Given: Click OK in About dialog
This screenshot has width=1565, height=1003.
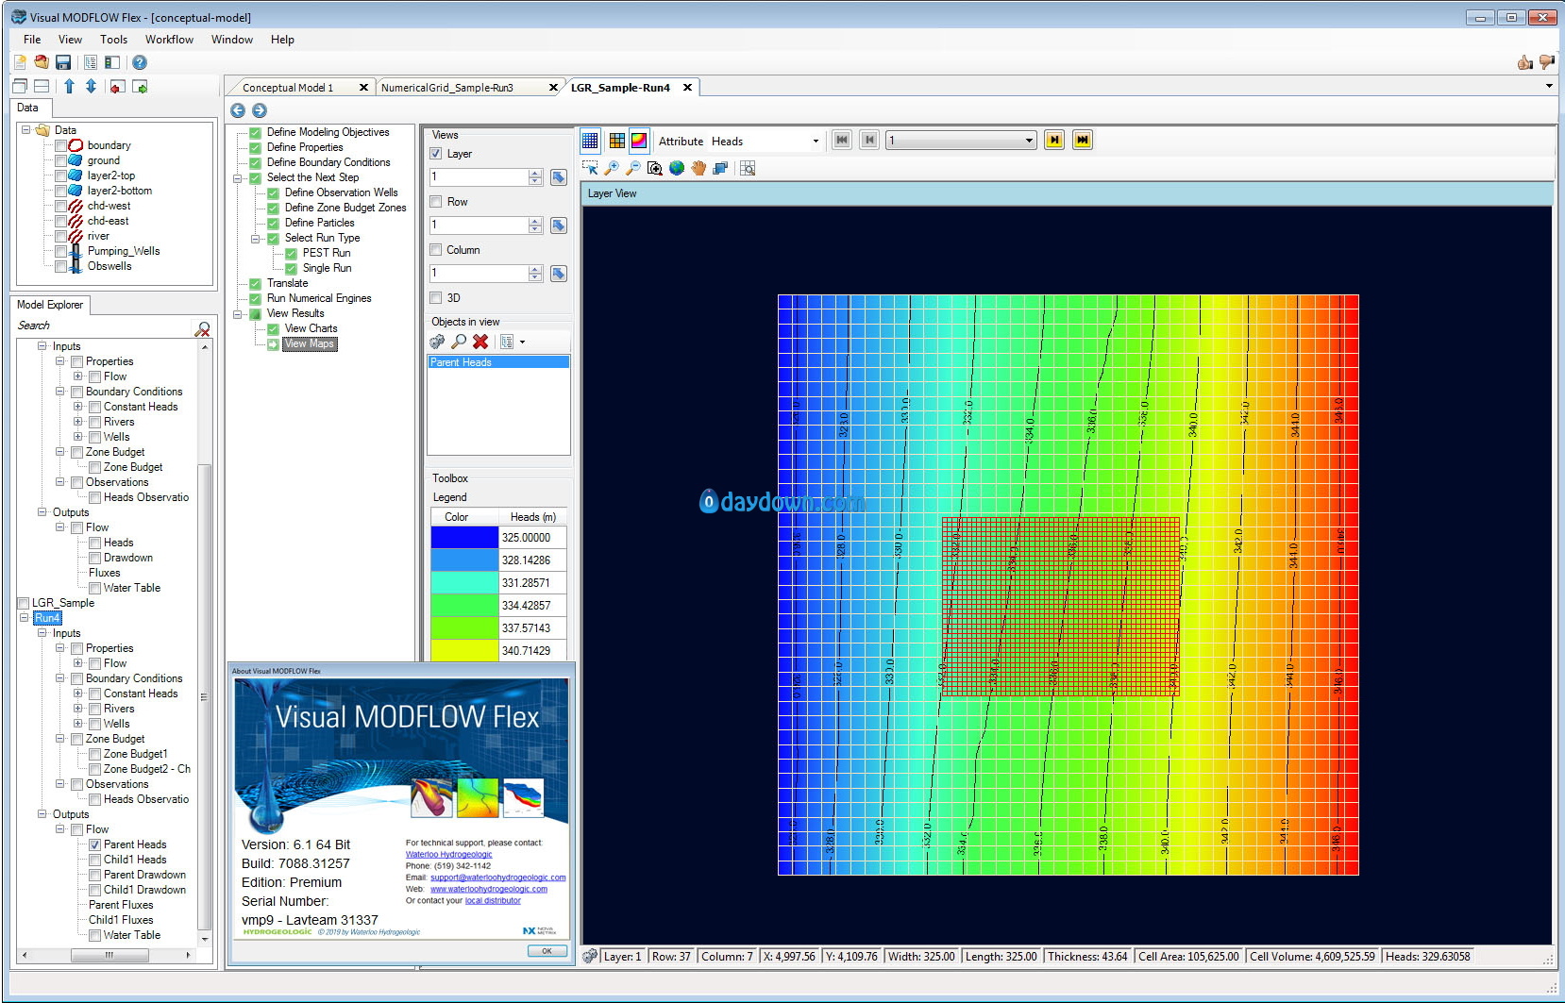Looking at the screenshot, I should click(x=547, y=951).
